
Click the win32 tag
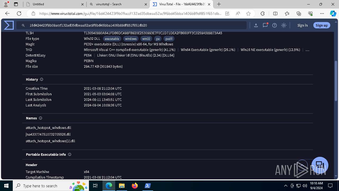pyautogui.click(x=146, y=39)
